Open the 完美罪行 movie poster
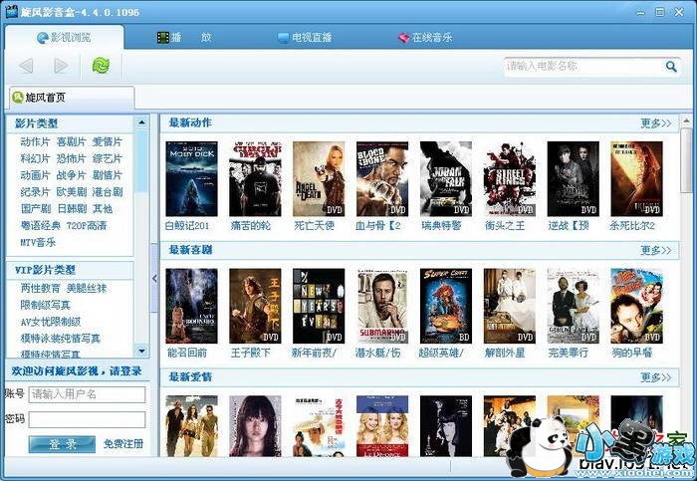This screenshot has width=697, height=481. 573,306
